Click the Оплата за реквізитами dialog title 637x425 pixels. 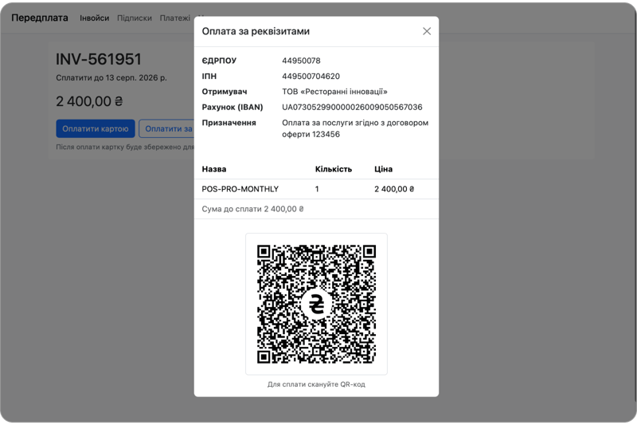[256, 31]
